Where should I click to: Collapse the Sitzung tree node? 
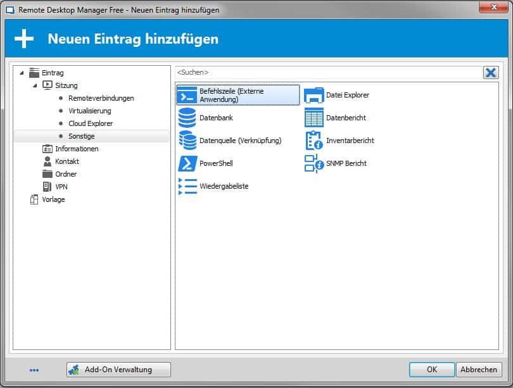click(35, 85)
